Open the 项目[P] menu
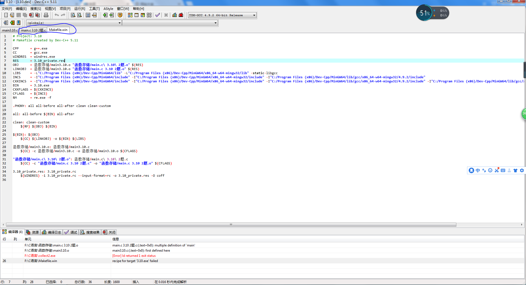This screenshot has height=285, width=526. [65, 9]
